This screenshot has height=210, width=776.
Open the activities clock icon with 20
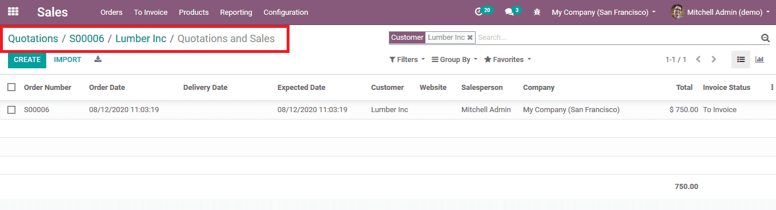pos(484,11)
